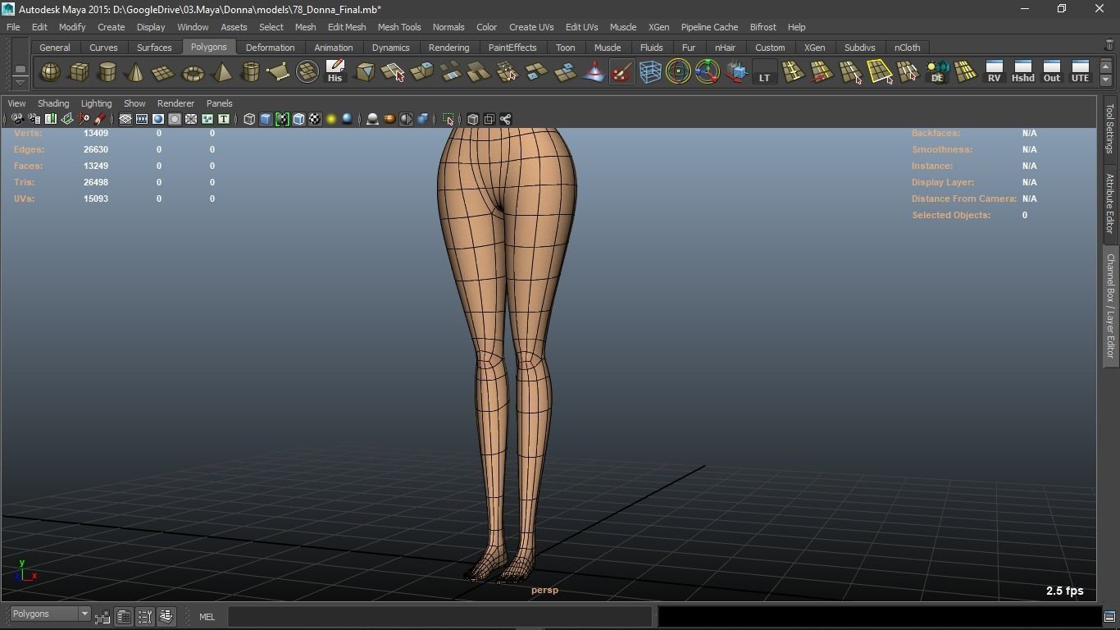Open the Out shelf button
The width and height of the screenshot is (1120, 630).
tap(1051, 72)
